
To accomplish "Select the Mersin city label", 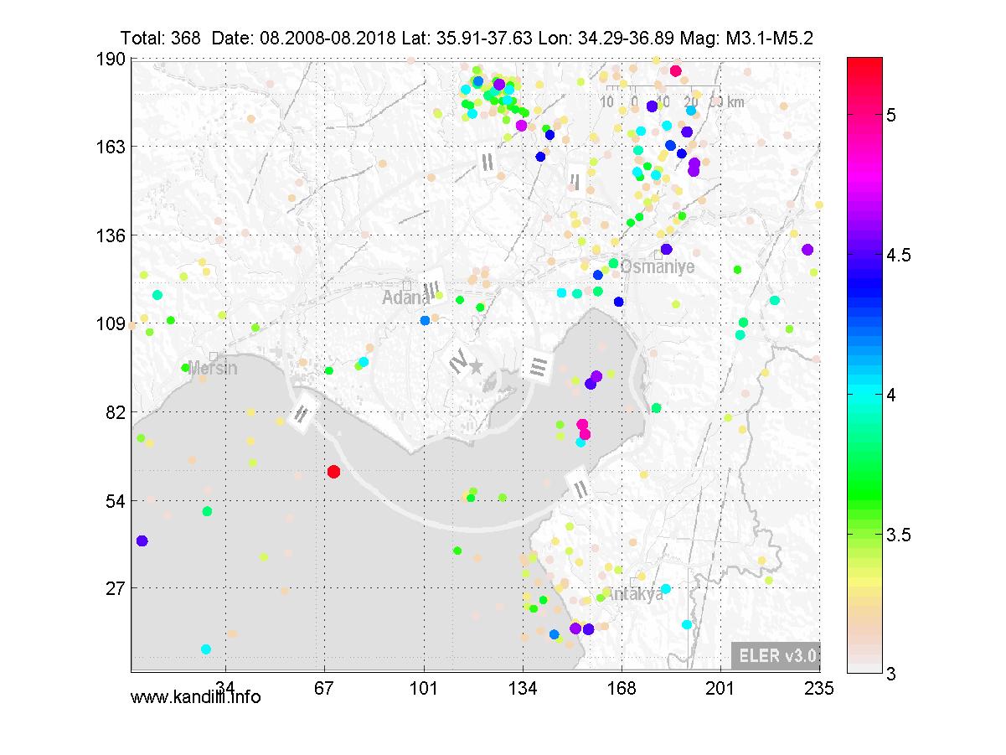I will [213, 369].
